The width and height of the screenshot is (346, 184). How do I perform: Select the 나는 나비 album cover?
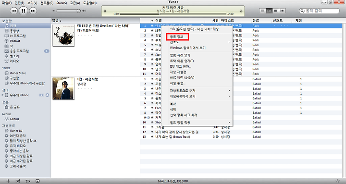pyautogui.click(x=63, y=35)
